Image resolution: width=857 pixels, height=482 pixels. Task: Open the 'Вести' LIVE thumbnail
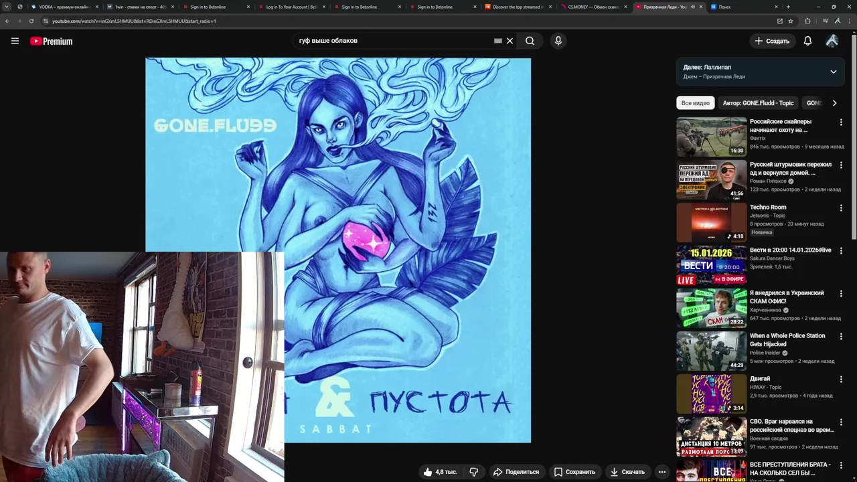tap(711, 265)
